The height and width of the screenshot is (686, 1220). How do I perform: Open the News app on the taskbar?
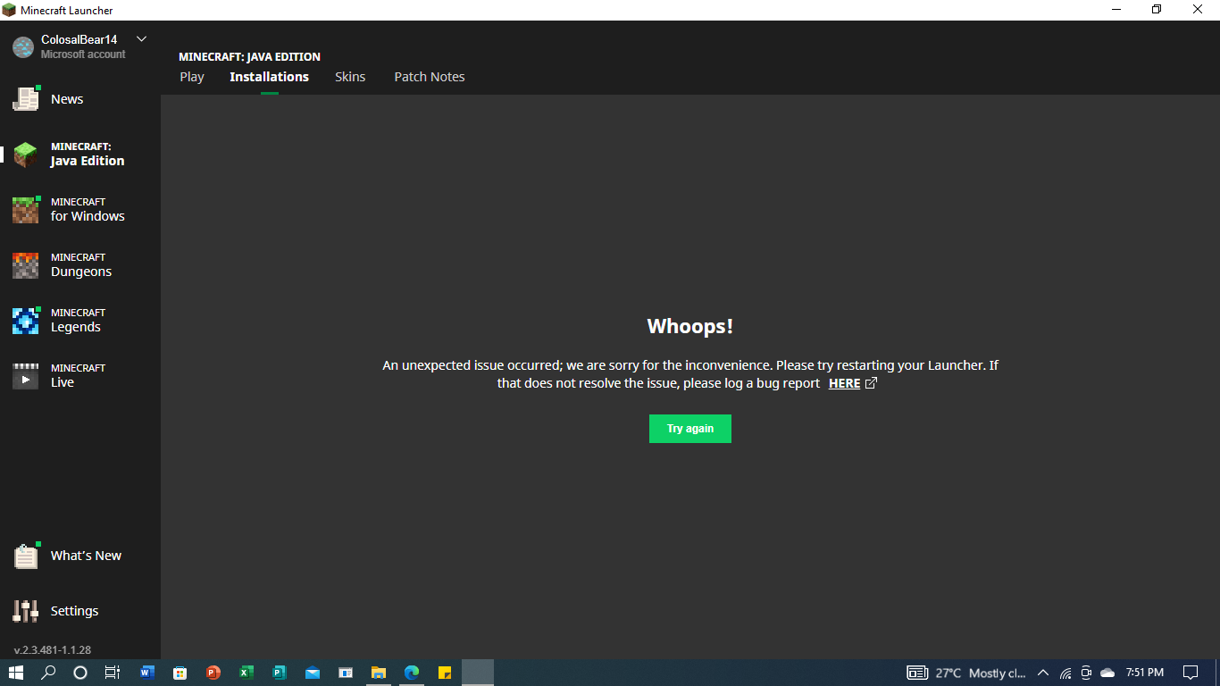click(346, 673)
